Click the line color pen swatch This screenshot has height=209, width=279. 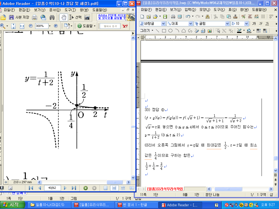(x=239, y=31)
